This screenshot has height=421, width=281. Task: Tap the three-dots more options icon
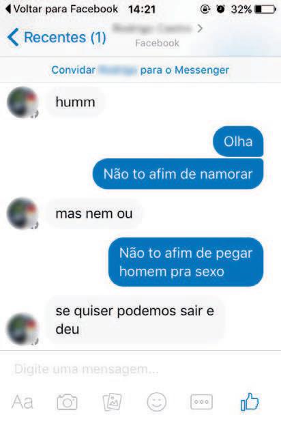coord(201,402)
